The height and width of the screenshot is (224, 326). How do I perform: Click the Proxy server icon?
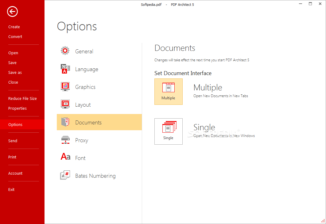[x=65, y=140]
